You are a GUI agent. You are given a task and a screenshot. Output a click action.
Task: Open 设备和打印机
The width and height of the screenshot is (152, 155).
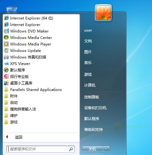pos(95,108)
